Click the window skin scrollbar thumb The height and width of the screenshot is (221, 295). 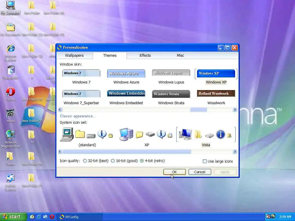point(198,110)
